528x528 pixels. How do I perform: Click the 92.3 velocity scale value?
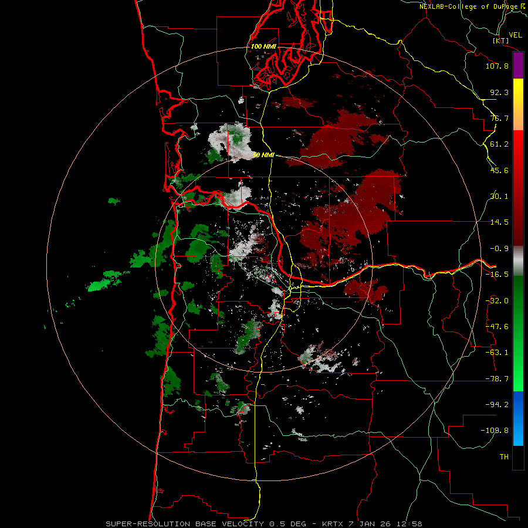pyautogui.click(x=499, y=92)
